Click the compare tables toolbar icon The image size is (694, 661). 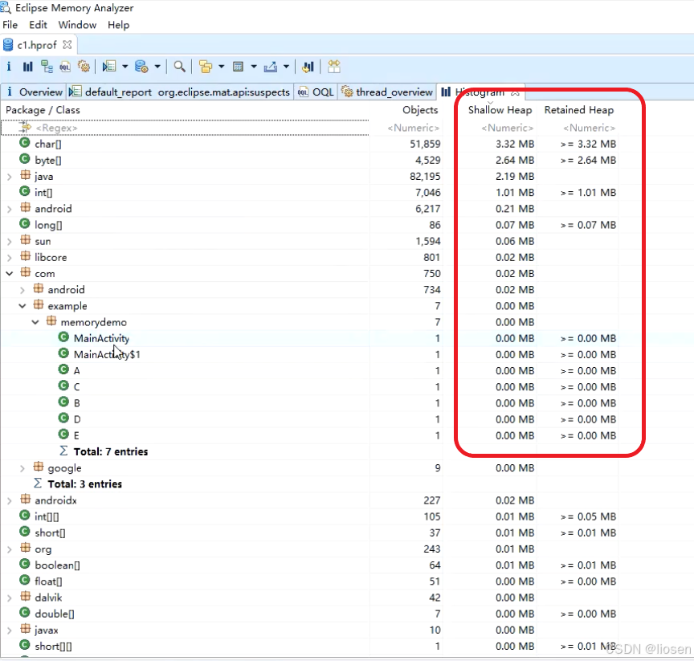coord(333,67)
